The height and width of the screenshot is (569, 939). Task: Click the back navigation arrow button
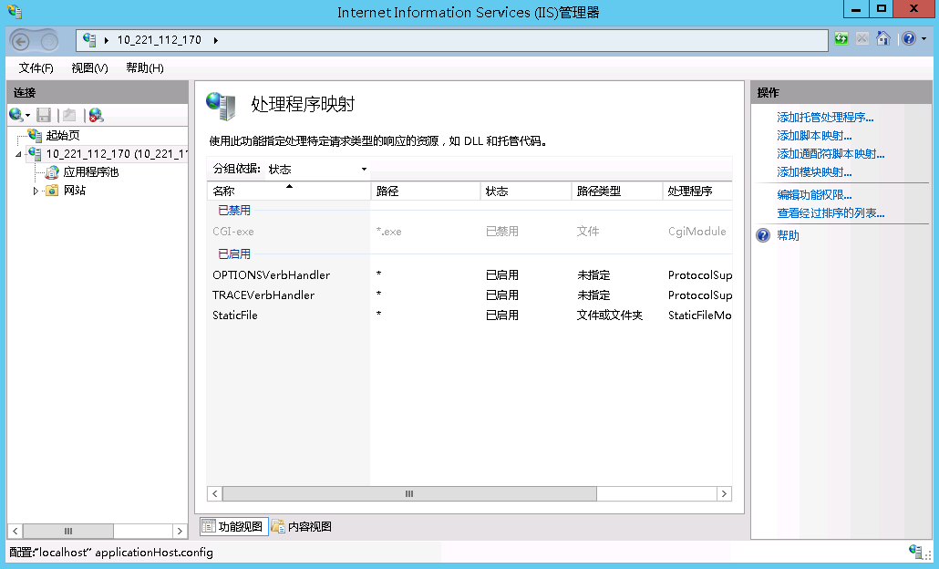(22, 40)
